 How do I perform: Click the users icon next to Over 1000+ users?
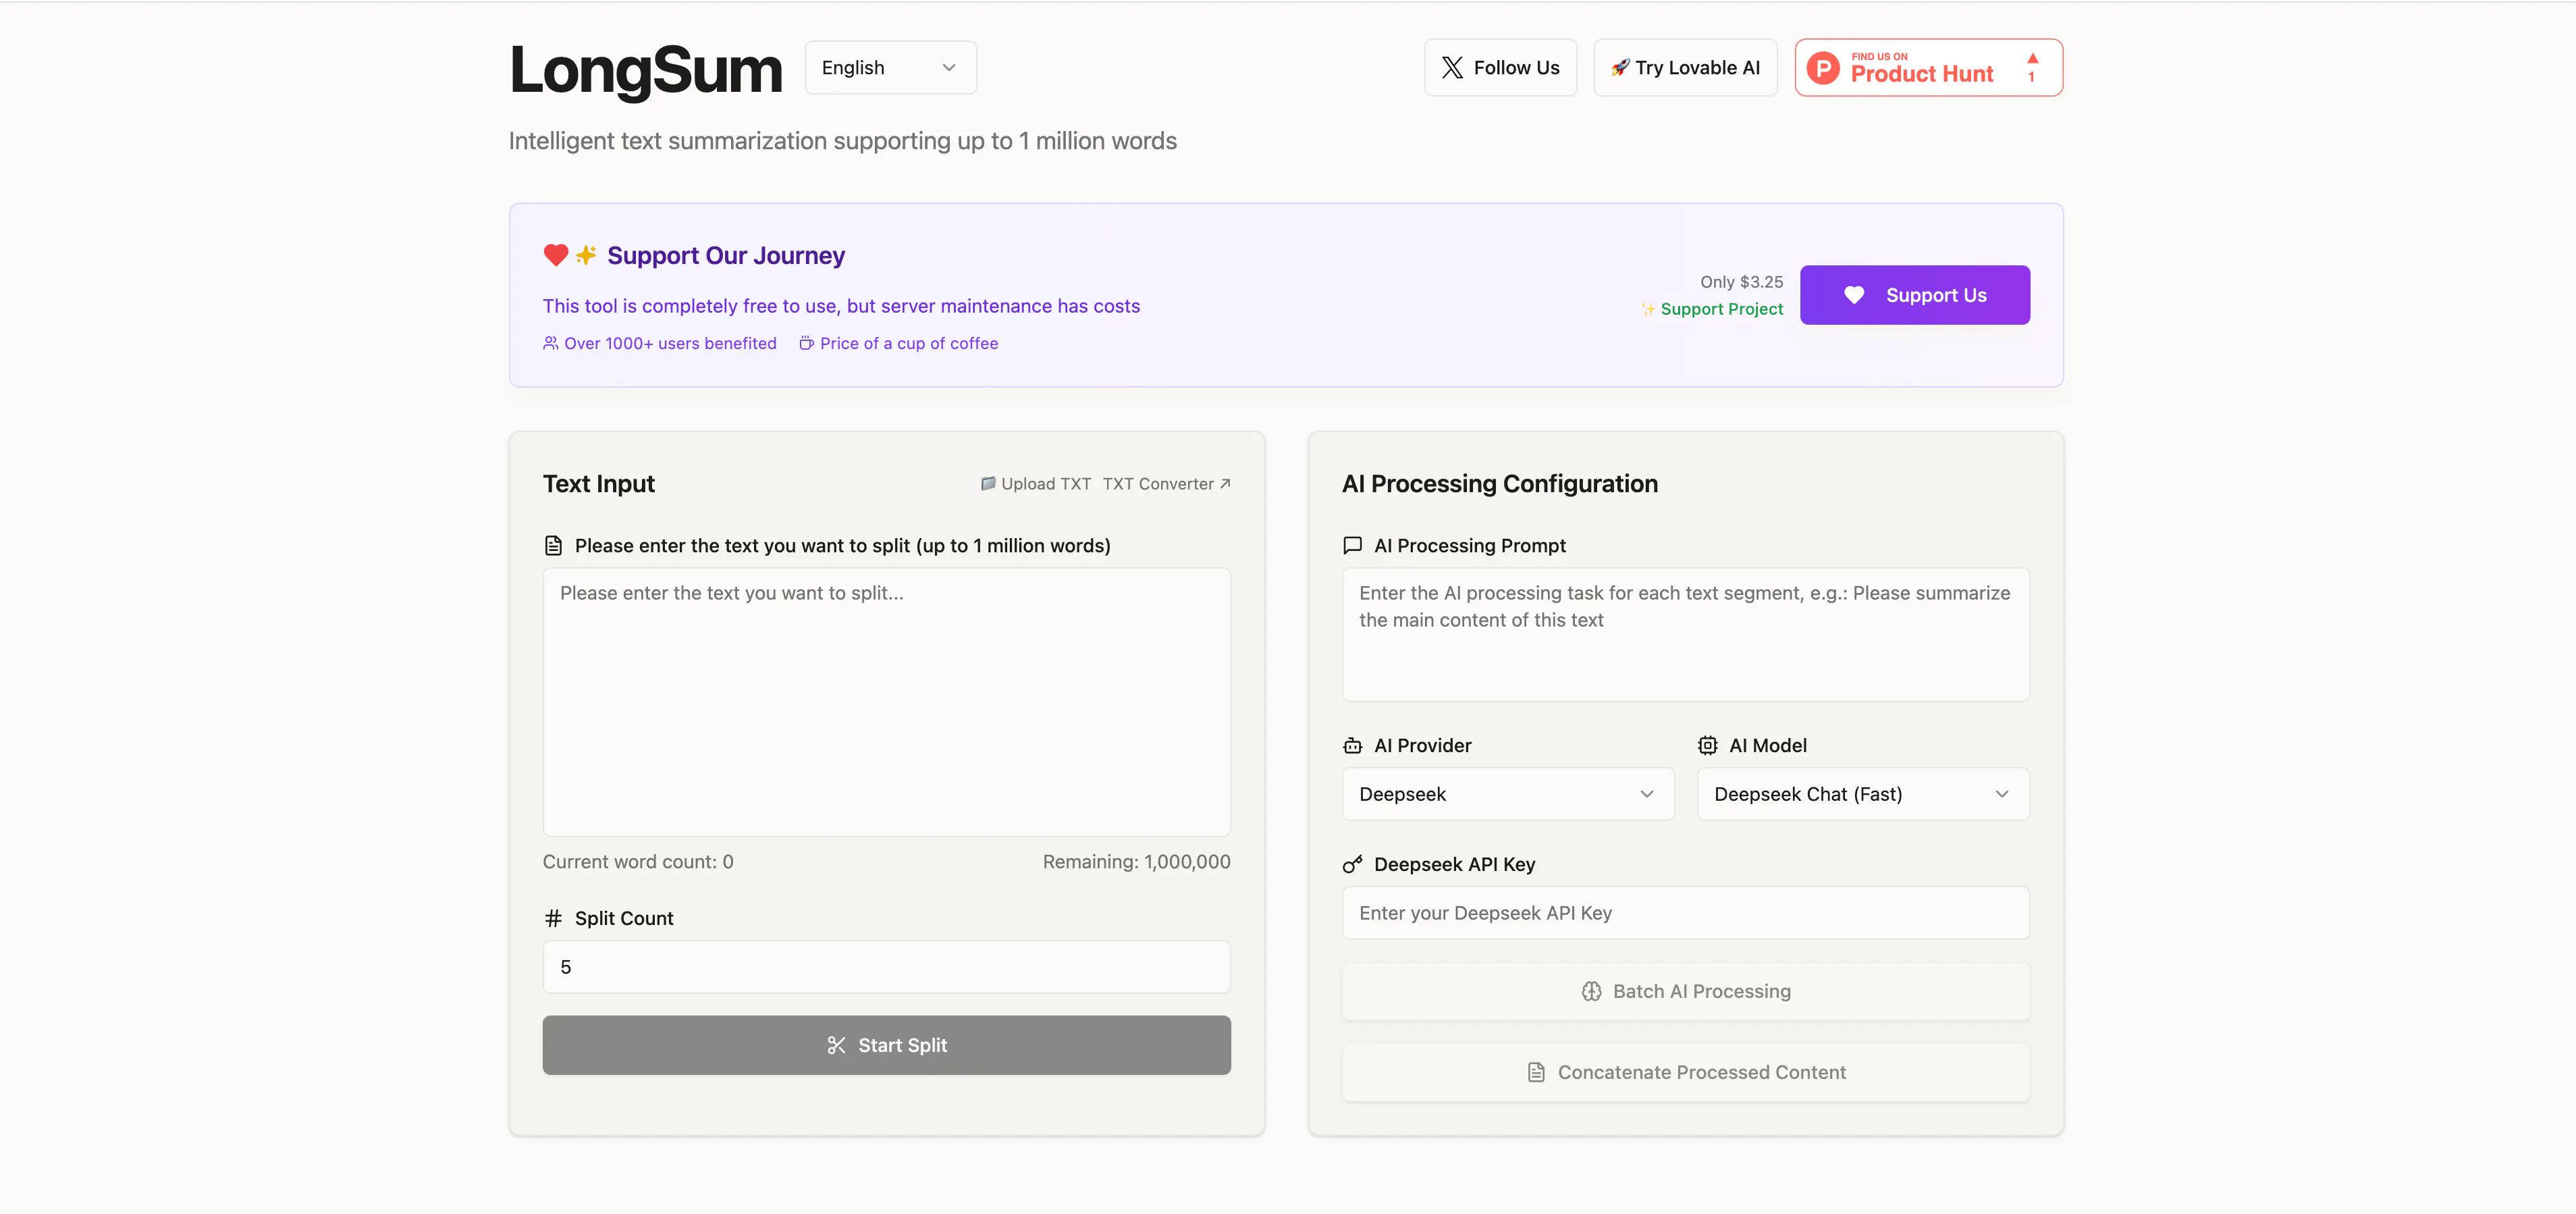(551, 343)
